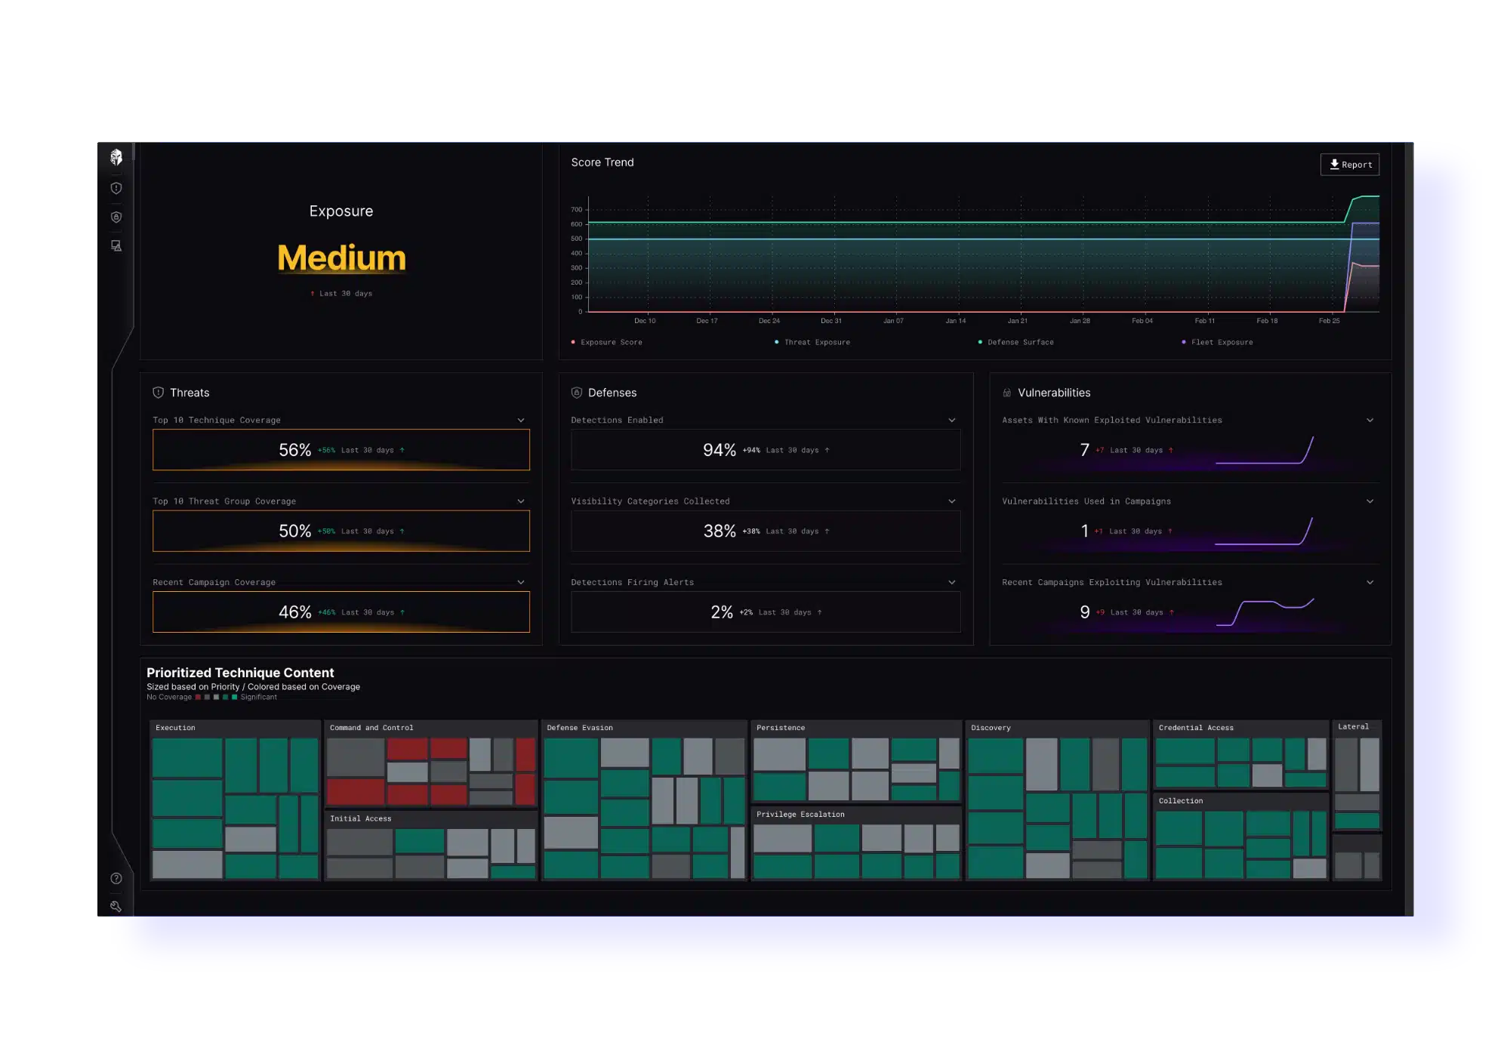
Task: Open the 46% recent campaign coverage card
Action: 341,612
